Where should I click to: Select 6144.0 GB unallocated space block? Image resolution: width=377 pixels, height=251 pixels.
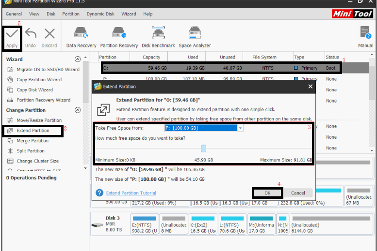pos(331,224)
